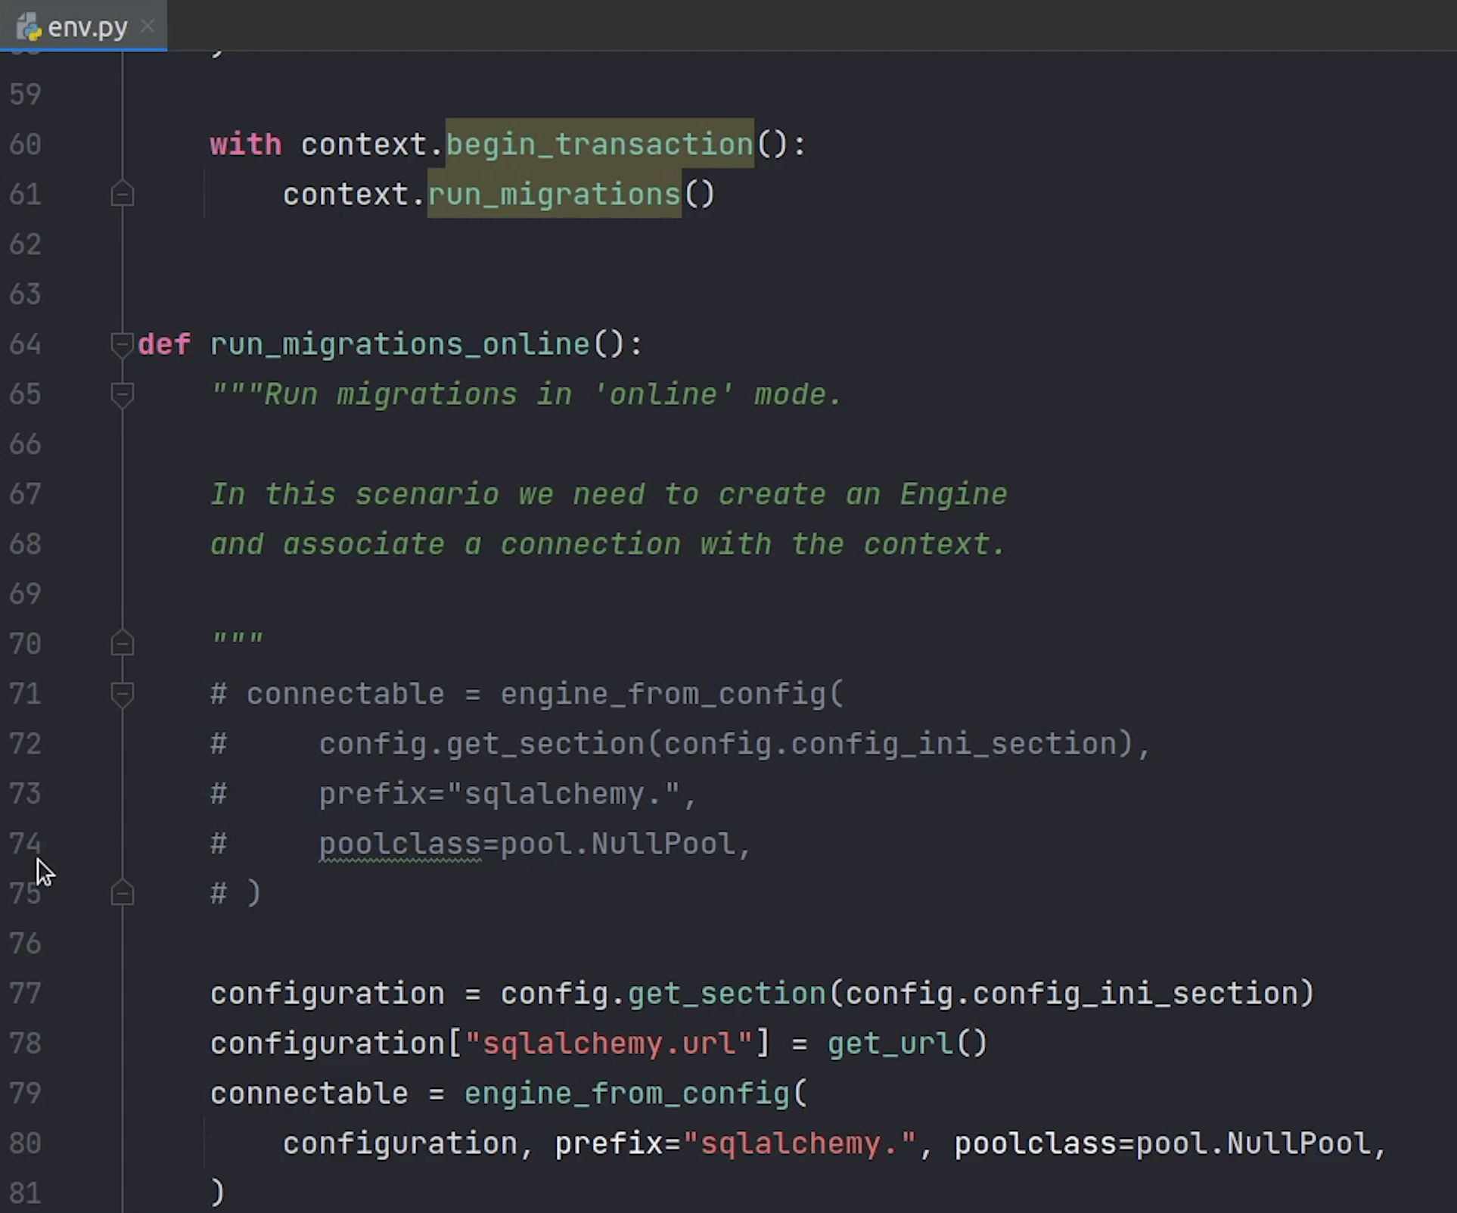Click docstring line 'and associate a connection'

pos(609,544)
